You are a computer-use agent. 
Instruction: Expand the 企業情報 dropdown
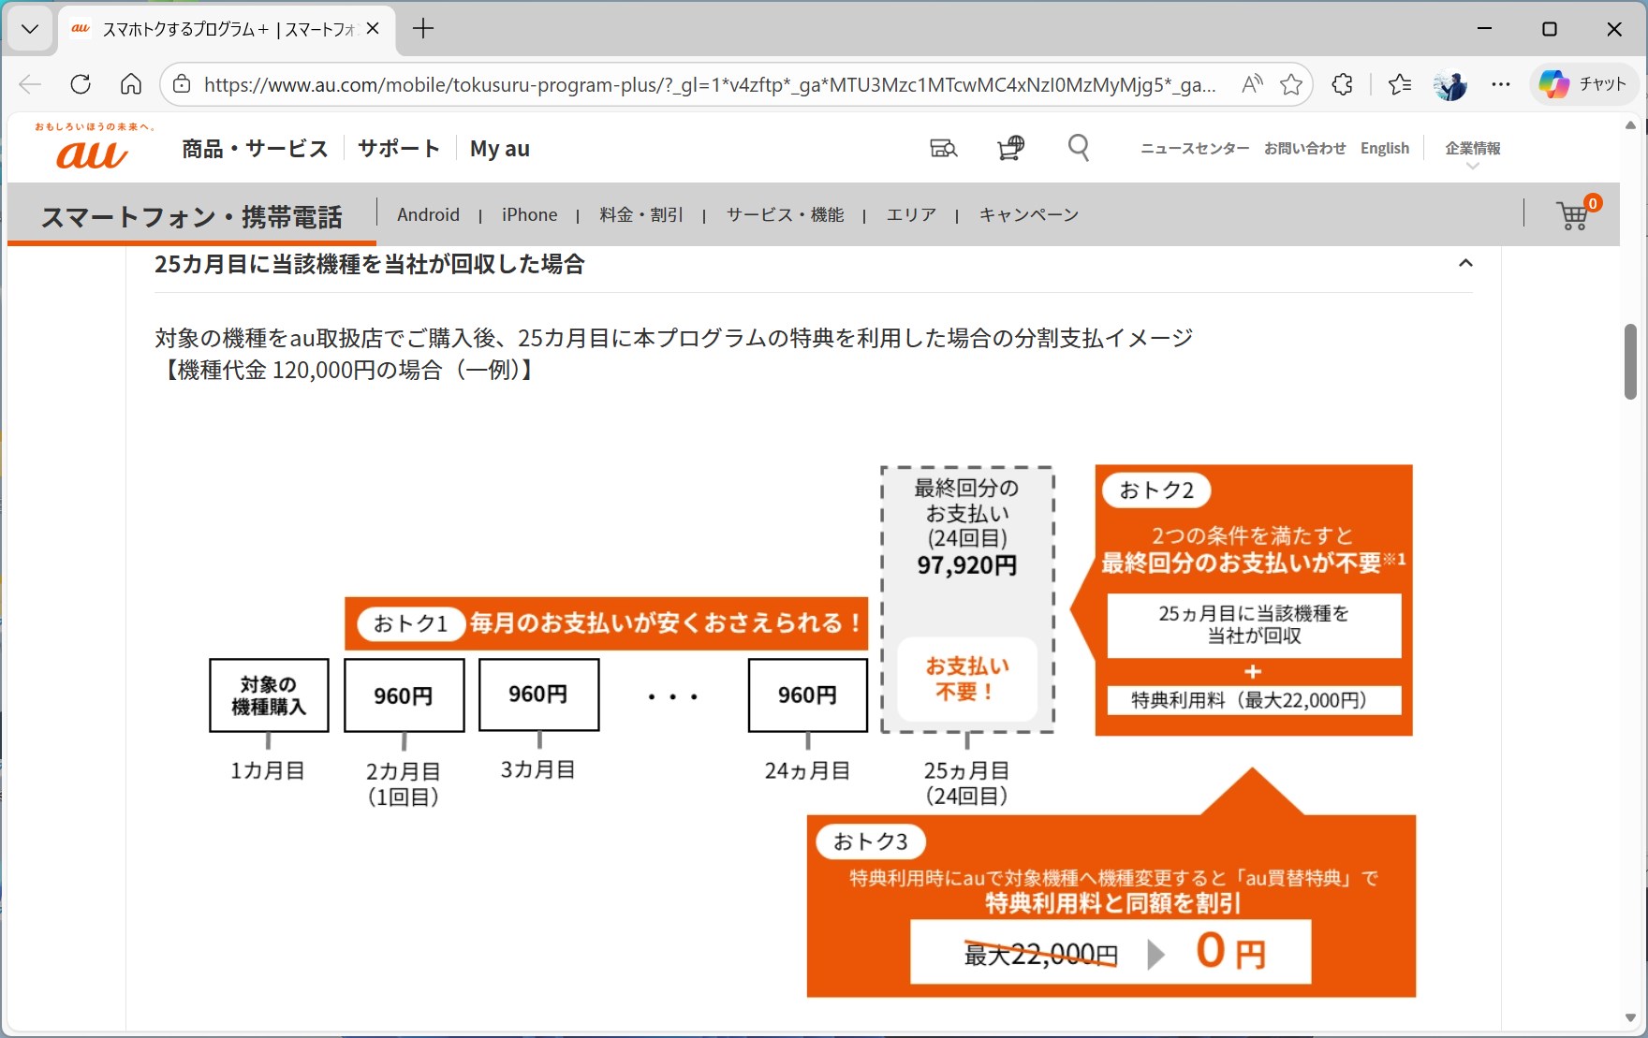1473,148
